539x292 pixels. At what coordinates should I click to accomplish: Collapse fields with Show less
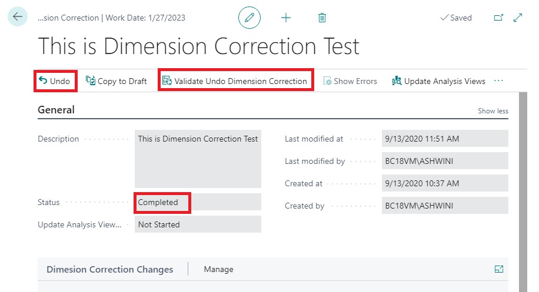[x=493, y=111]
